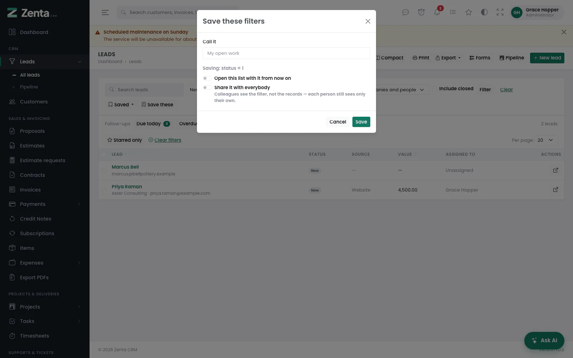Toggle the Starred only filter

tap(125, 140)
